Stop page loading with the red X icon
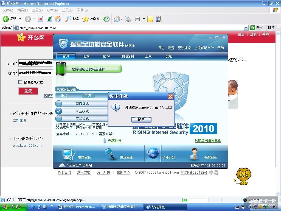Viewport: 281px width, 211px height. click(x=41, y=19)
